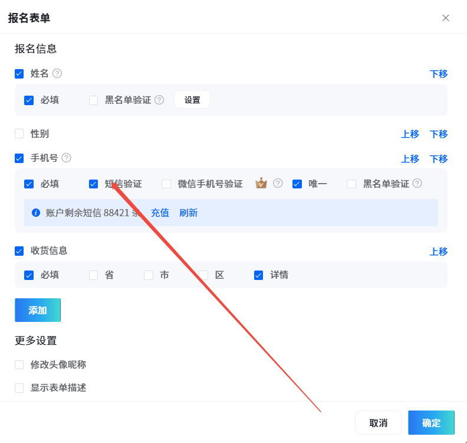467x443 pixels.
Task: Enable 黑名单验证 under 手机号
Action: pos(351,184)
